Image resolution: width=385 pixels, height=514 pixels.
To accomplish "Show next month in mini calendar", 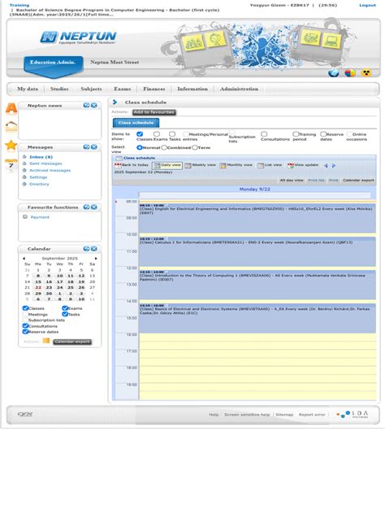I will pos(96,259).
